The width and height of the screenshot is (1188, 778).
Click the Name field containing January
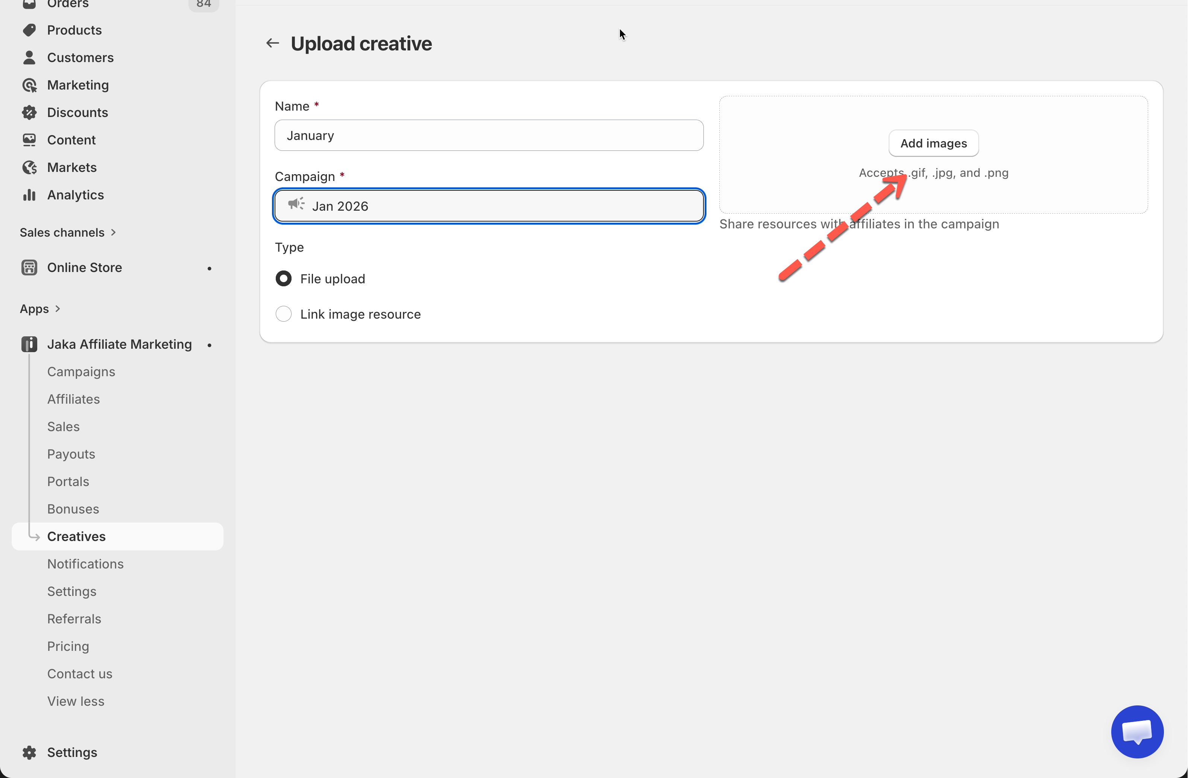(x=489, y=136)
